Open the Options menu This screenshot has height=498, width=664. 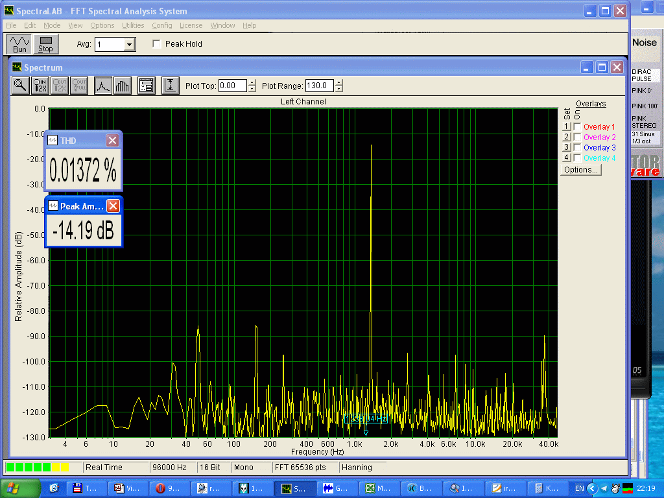tap(102, 25)
